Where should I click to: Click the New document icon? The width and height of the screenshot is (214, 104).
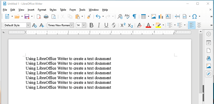7,16
